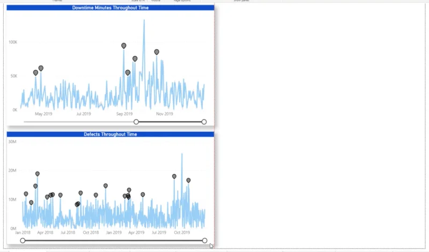Select the Defects Throughout Time title bar
Screen dimensions: 429x252
pos(110,134)
